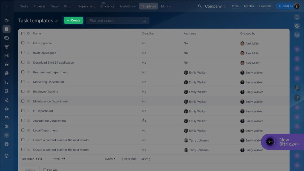The image size is (304, 171).
Task: Open the Marketing Department template
Action: click(x=48, y=82)
